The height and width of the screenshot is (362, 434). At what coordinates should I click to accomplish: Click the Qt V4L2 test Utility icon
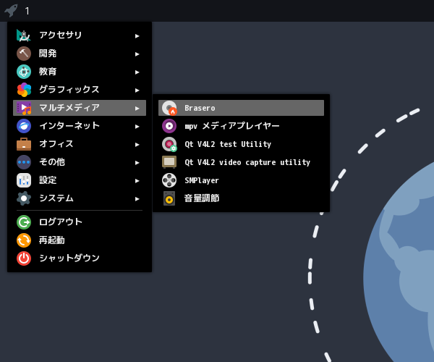(169, 144)
